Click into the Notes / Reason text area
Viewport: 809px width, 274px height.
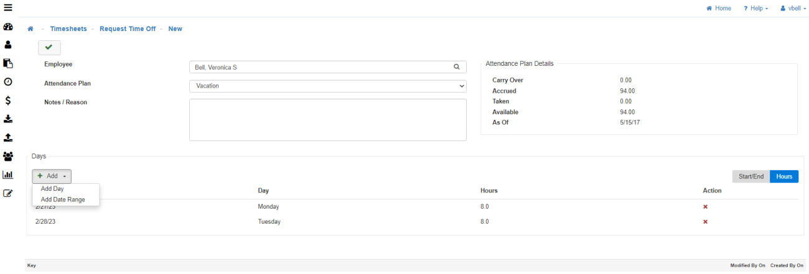(327, 120)
